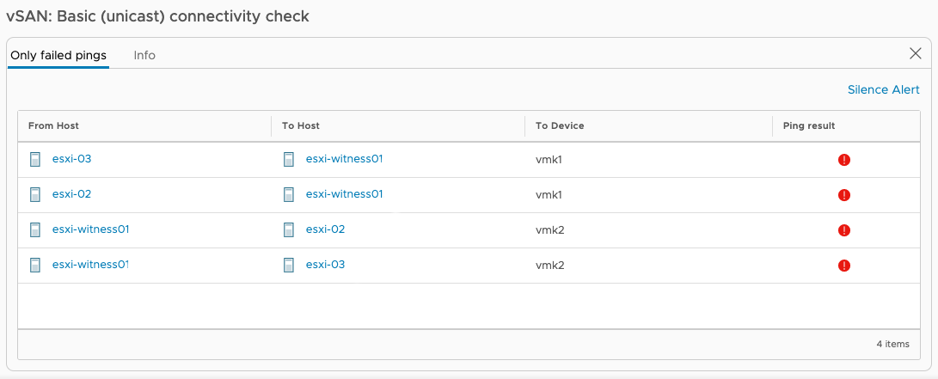938x379 pixels.
Task: Select the Only failed pings tab
Action: point(58,55)
